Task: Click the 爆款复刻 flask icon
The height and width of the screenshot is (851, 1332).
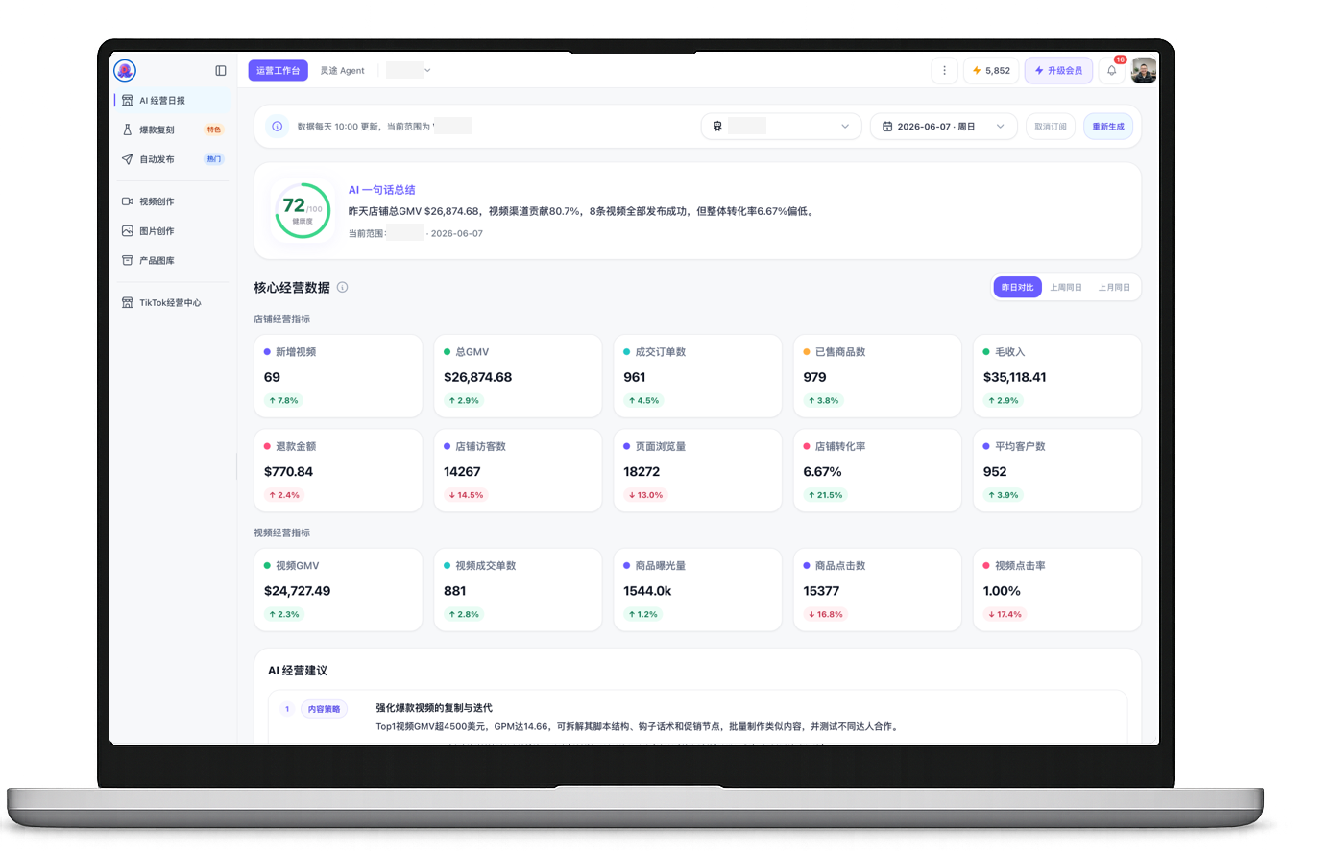Action: pos(128,130)
